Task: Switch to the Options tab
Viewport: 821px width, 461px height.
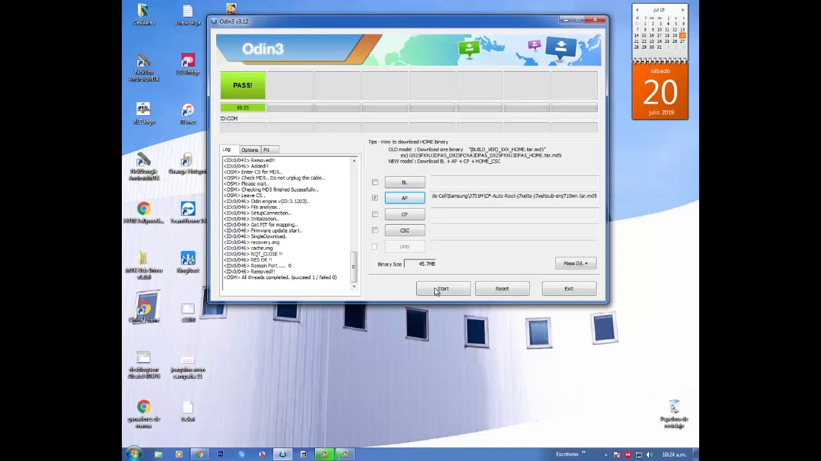Action: pyautogui.click(x=250, y=150)
